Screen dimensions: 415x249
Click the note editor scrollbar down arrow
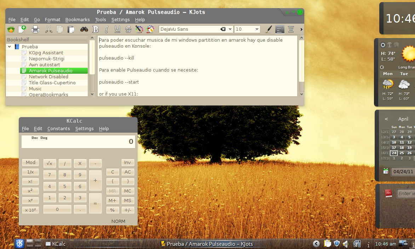pyautogui.click(x=301, y=94)
